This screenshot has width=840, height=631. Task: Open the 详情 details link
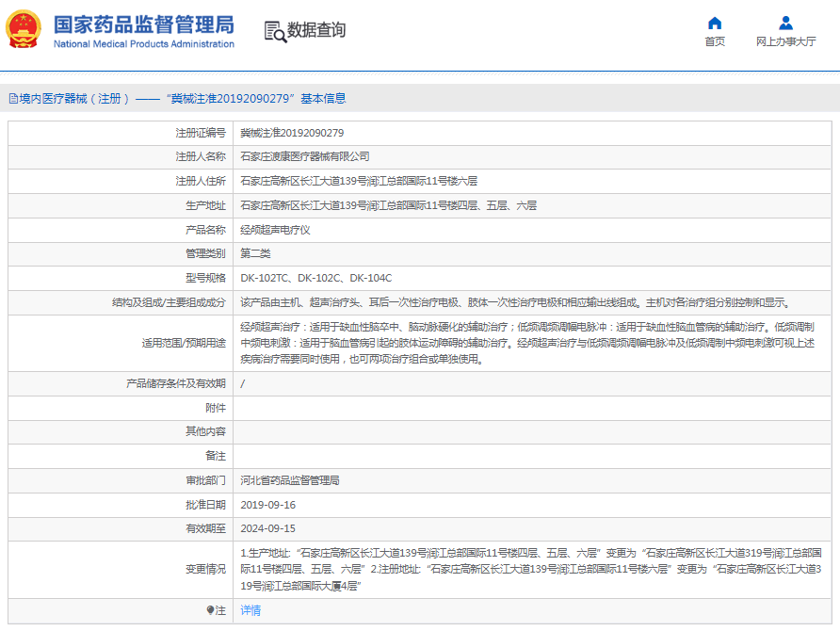pyautogui.click(x=250, y=610)
